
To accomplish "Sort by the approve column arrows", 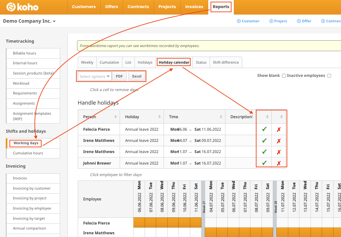I will pos(267,117).
